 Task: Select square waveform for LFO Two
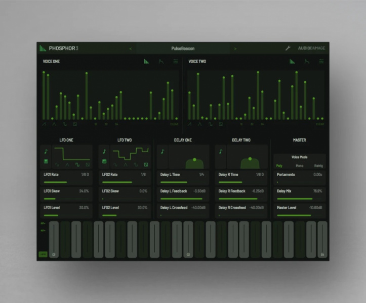(x=136, y=165)
